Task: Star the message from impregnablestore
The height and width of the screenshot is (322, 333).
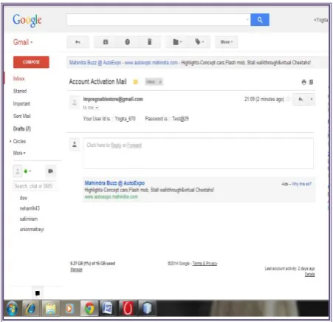Action: click(288, 99)
